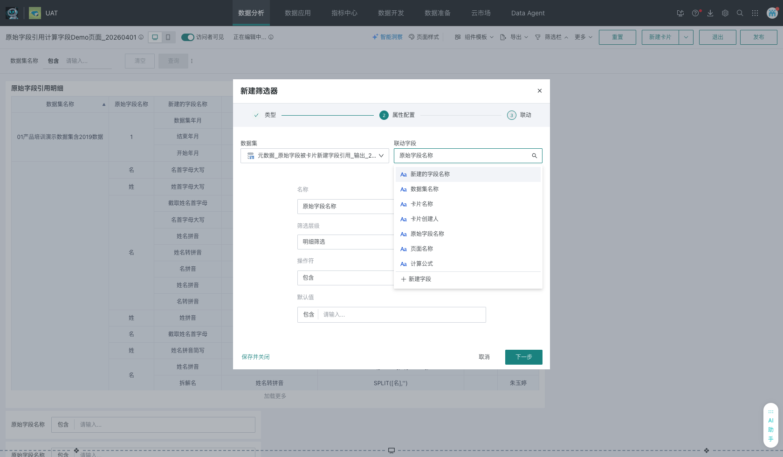783x457 pixels.
Task: Open the app grid launcher icon
Action: click(x=755, y=13)
